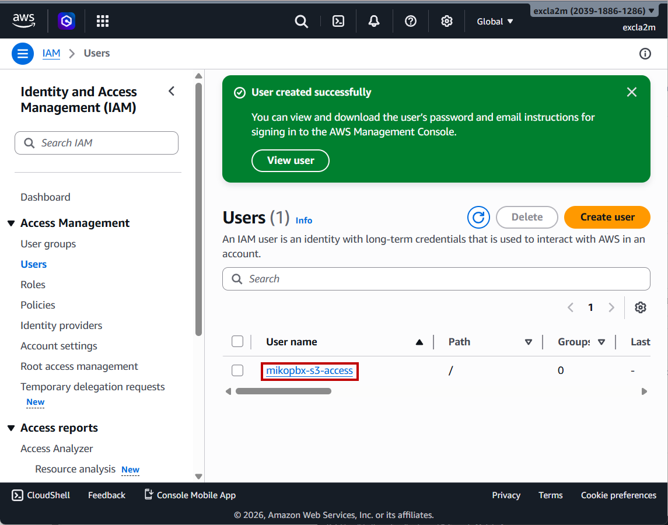This screenshot has width=668, height=525.
Task: Open the help question mark icon
Action: tap(411, 22)
